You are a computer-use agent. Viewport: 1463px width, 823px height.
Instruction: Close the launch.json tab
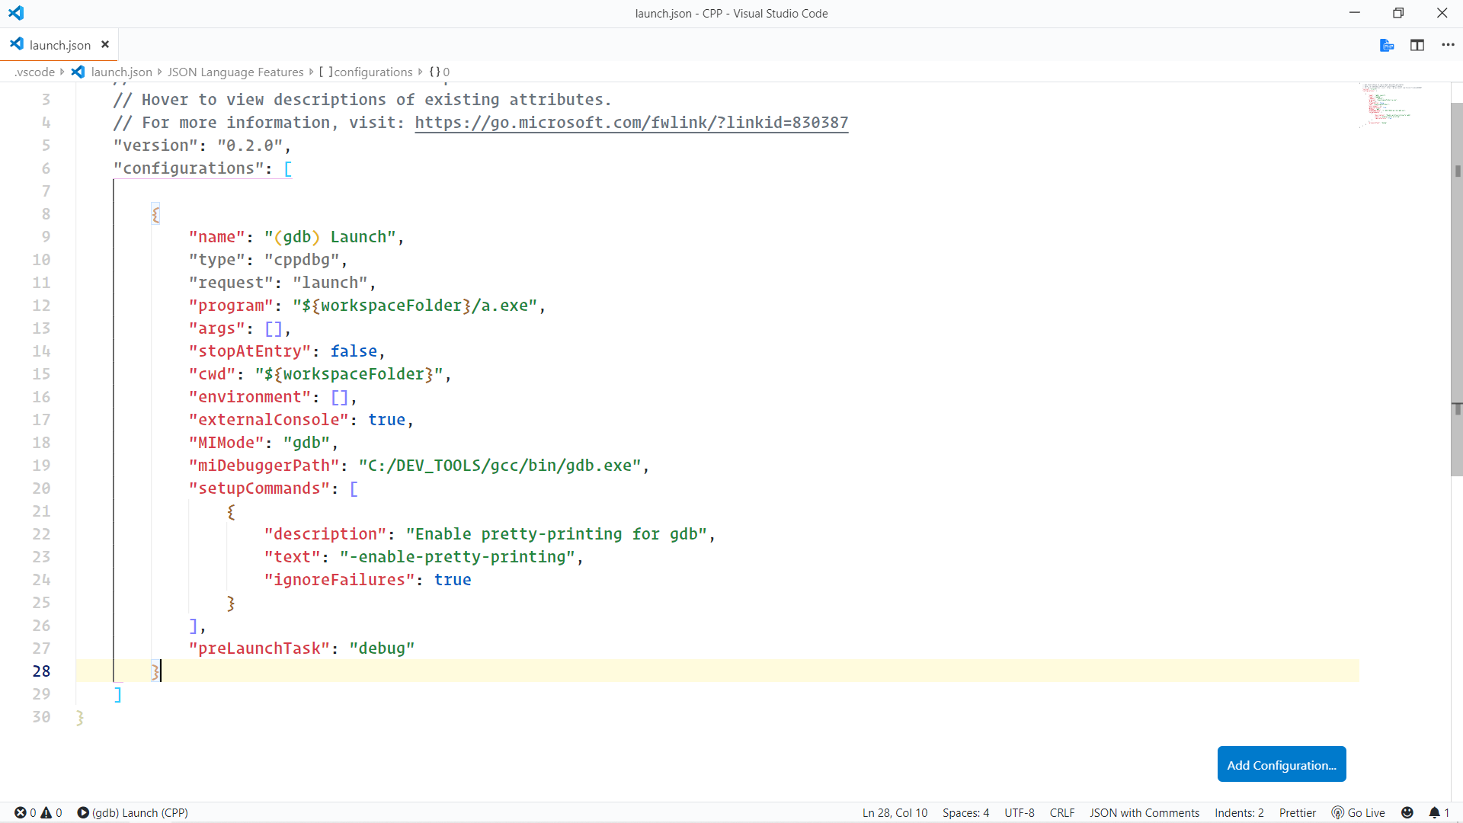pos(105,45)
